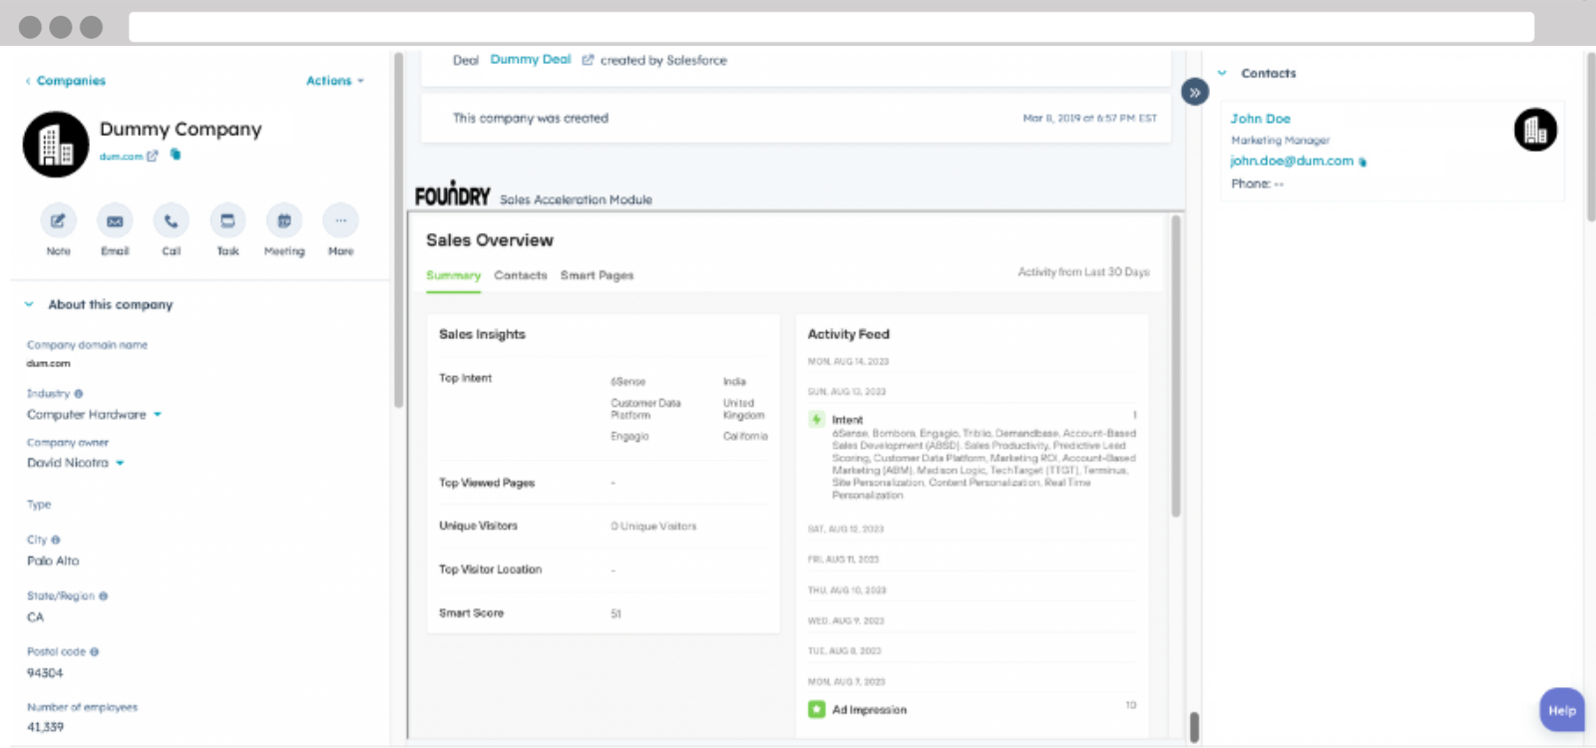
Task: Open the More actions ellipsis icon
Action: [341, 220]
